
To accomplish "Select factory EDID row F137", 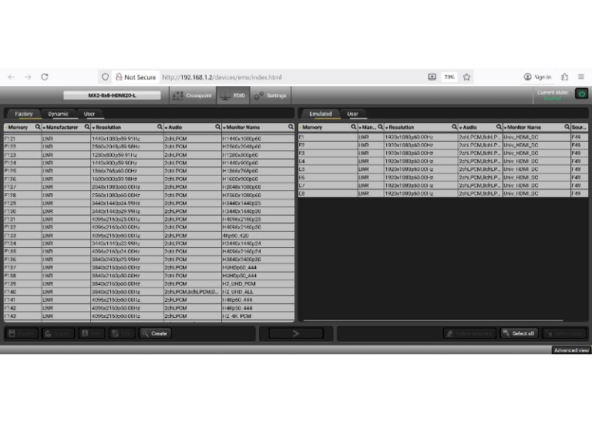I will tap(149, 267).
